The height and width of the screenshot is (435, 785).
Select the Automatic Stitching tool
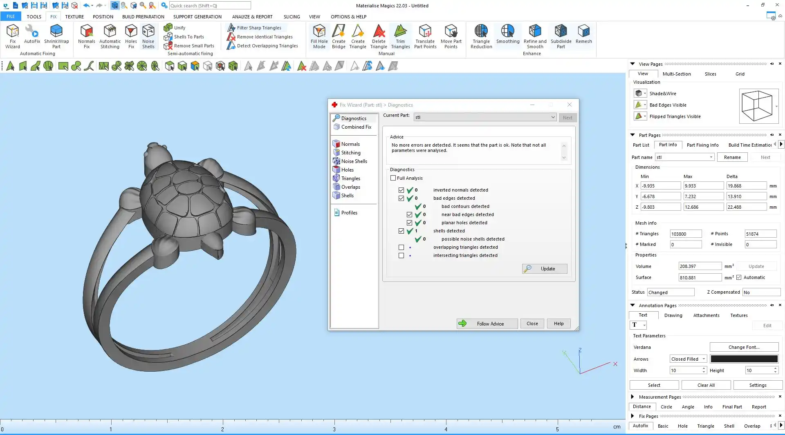click(110, 36)
